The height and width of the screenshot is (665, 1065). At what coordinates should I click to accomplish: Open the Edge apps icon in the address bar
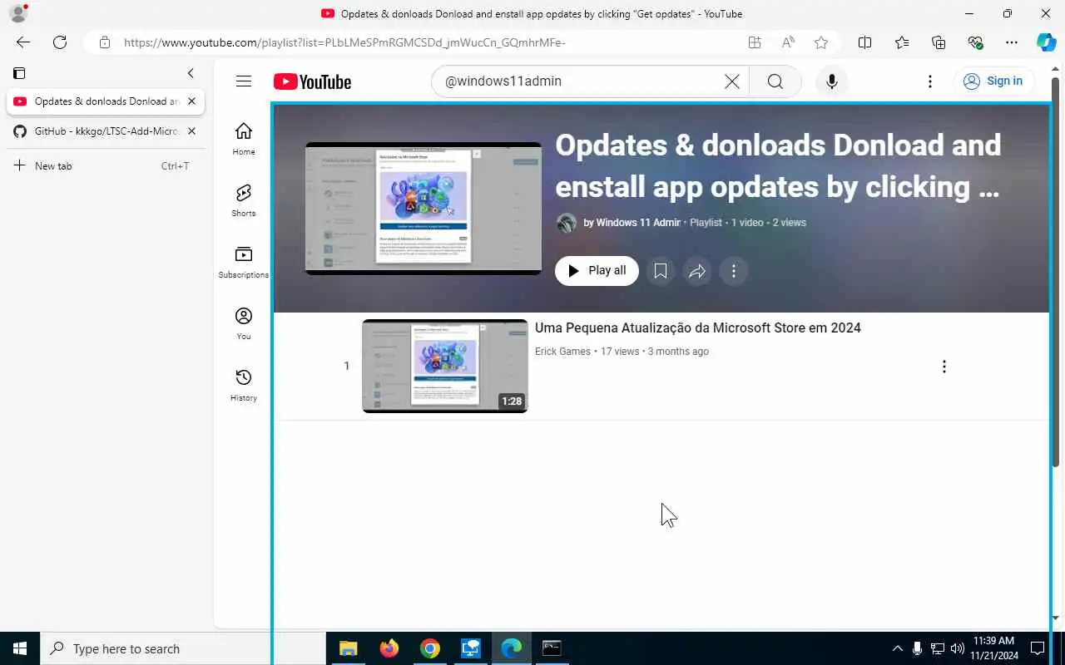[x=755, y=42]
